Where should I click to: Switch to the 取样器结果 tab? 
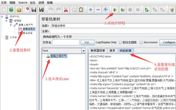[x=98, y=51]
